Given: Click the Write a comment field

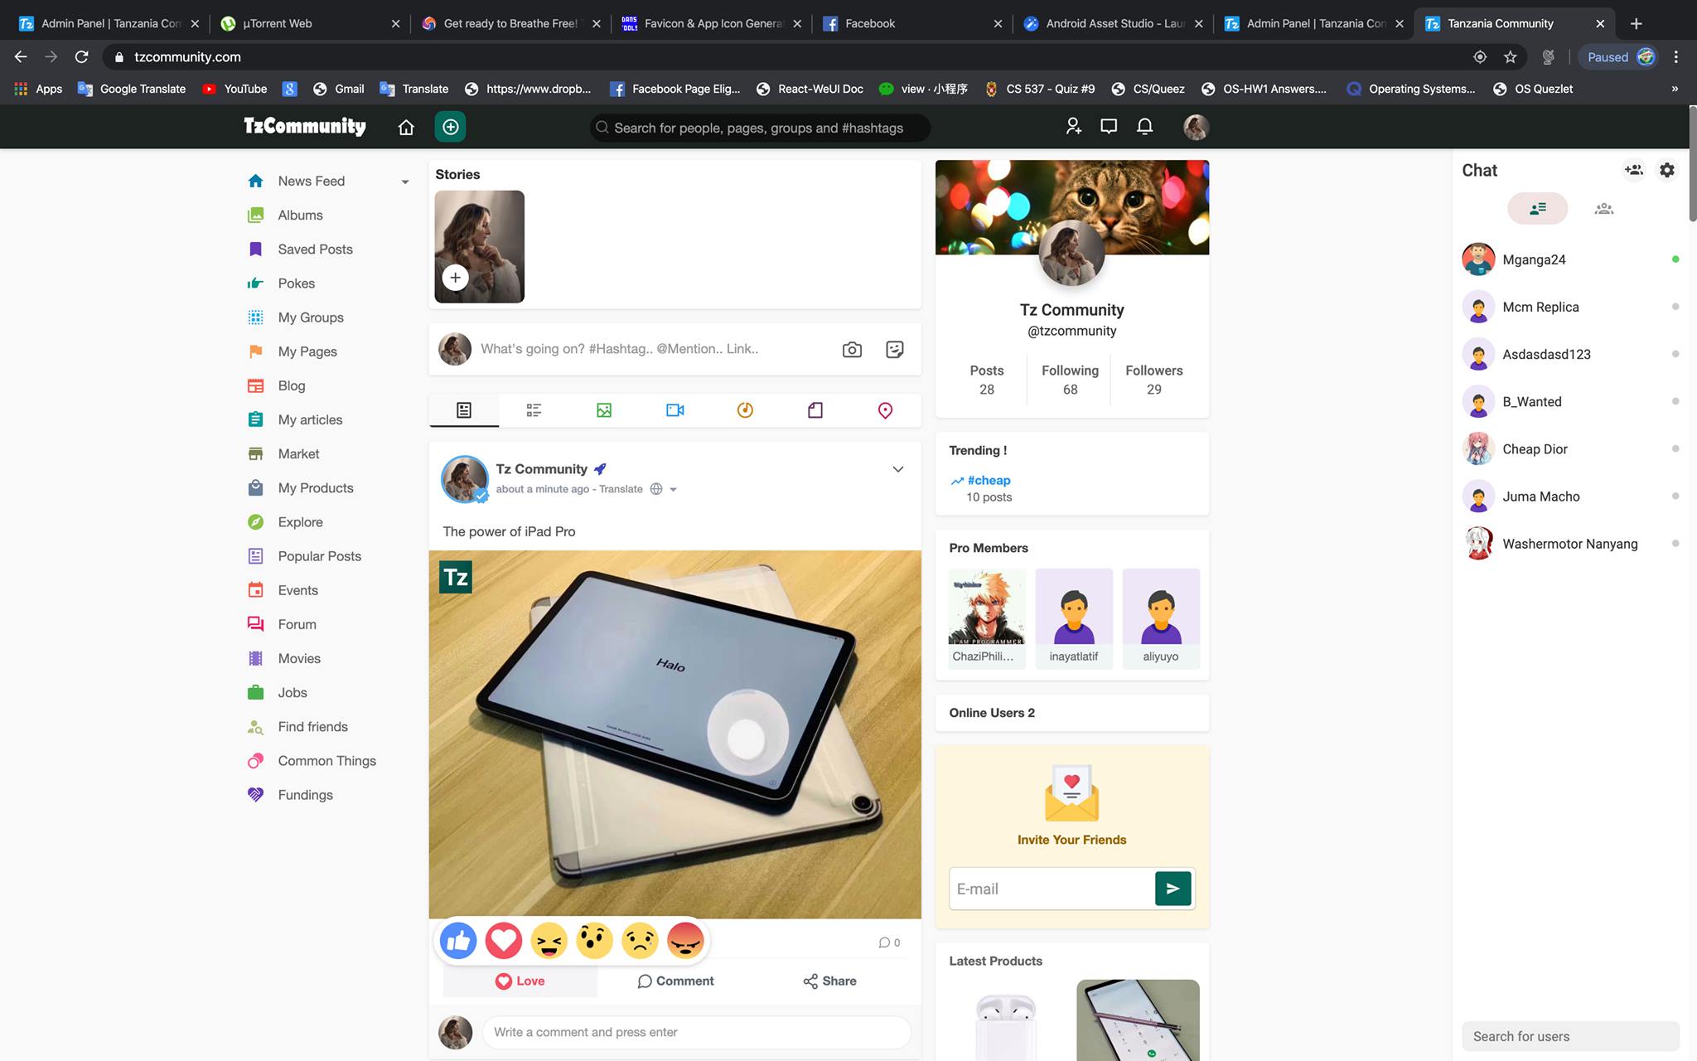Looking at the screenshot, I should tap(696, 1032).
